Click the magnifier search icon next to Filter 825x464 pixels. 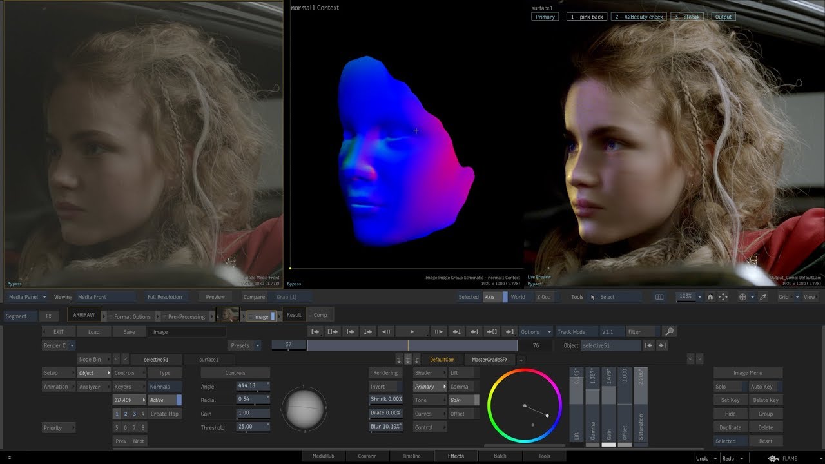coord(670,332)
